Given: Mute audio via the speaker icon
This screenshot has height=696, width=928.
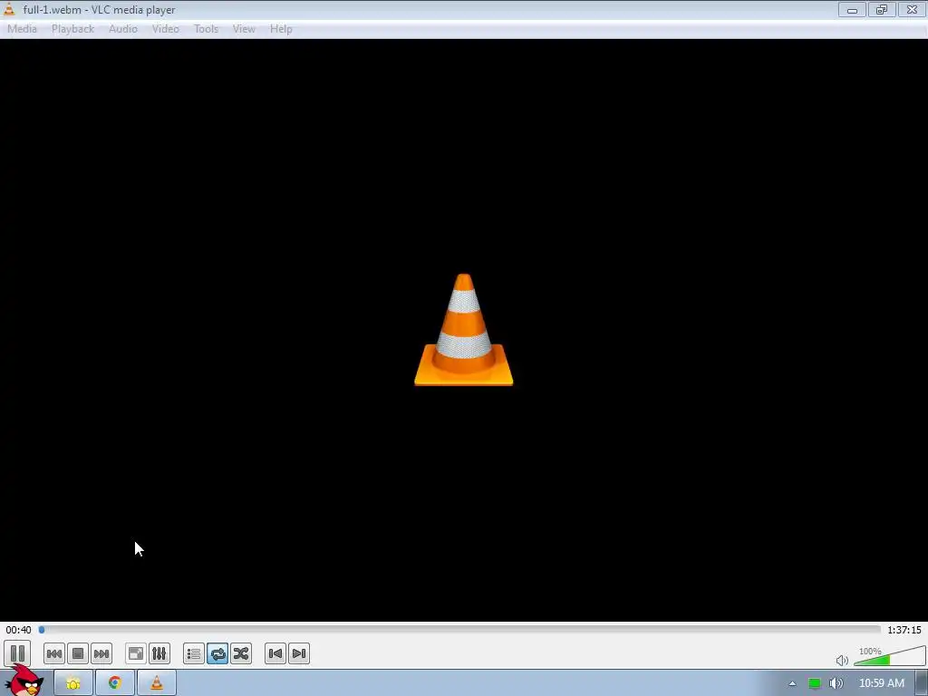Looking at the screenshot, I should pos(842,660).
